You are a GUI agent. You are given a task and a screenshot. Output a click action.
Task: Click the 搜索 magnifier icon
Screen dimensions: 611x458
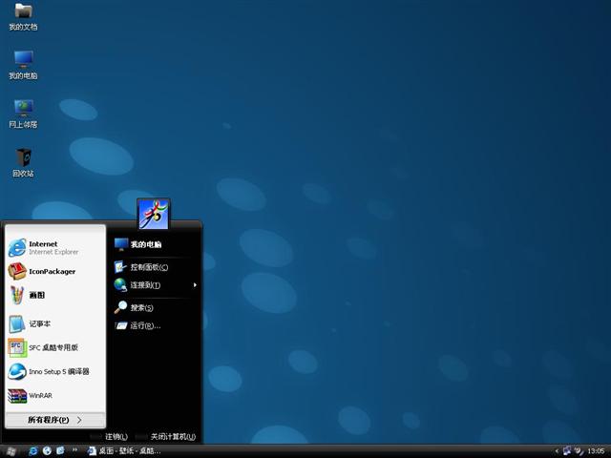coord(120,307)
